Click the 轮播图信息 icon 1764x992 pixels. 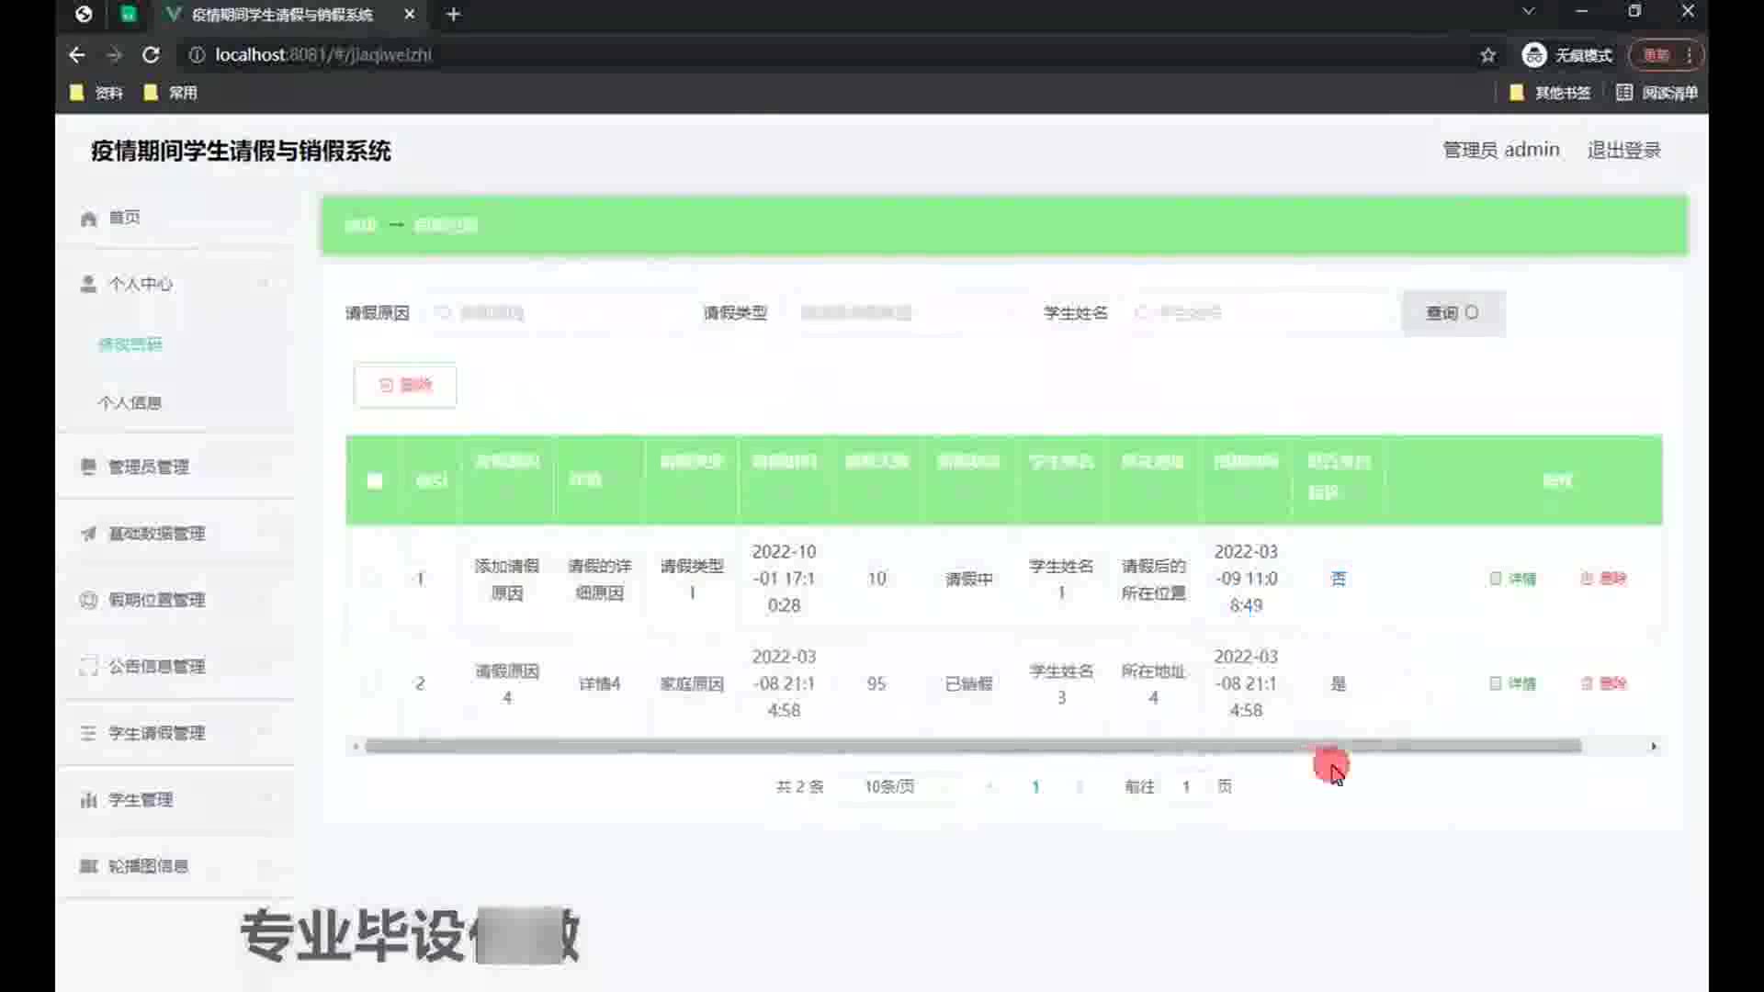point(88,865)
